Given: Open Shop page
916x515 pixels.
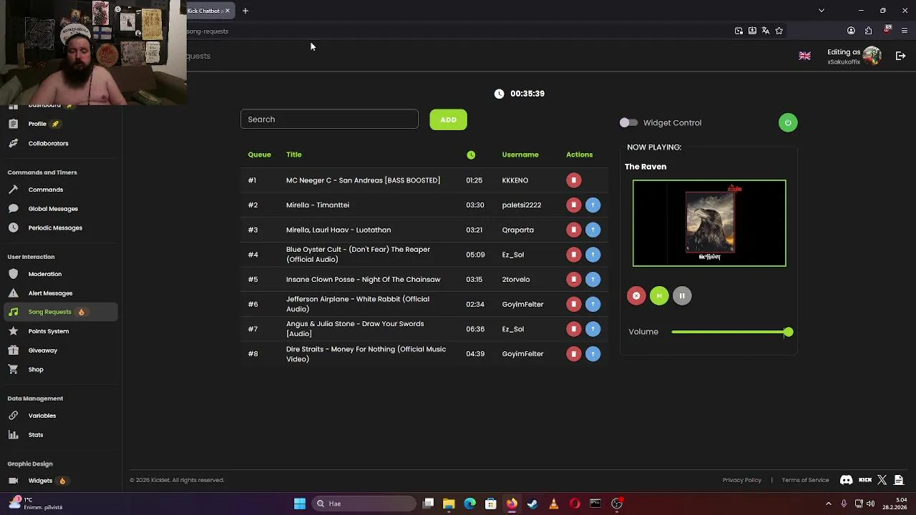Looking at the screenshot, I should [x=36, y=370].
